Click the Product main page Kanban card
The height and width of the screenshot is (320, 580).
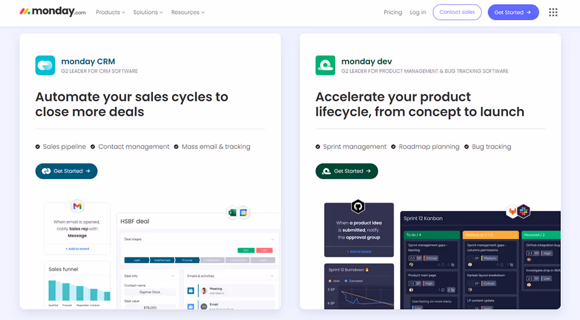[x=432, y=283]
